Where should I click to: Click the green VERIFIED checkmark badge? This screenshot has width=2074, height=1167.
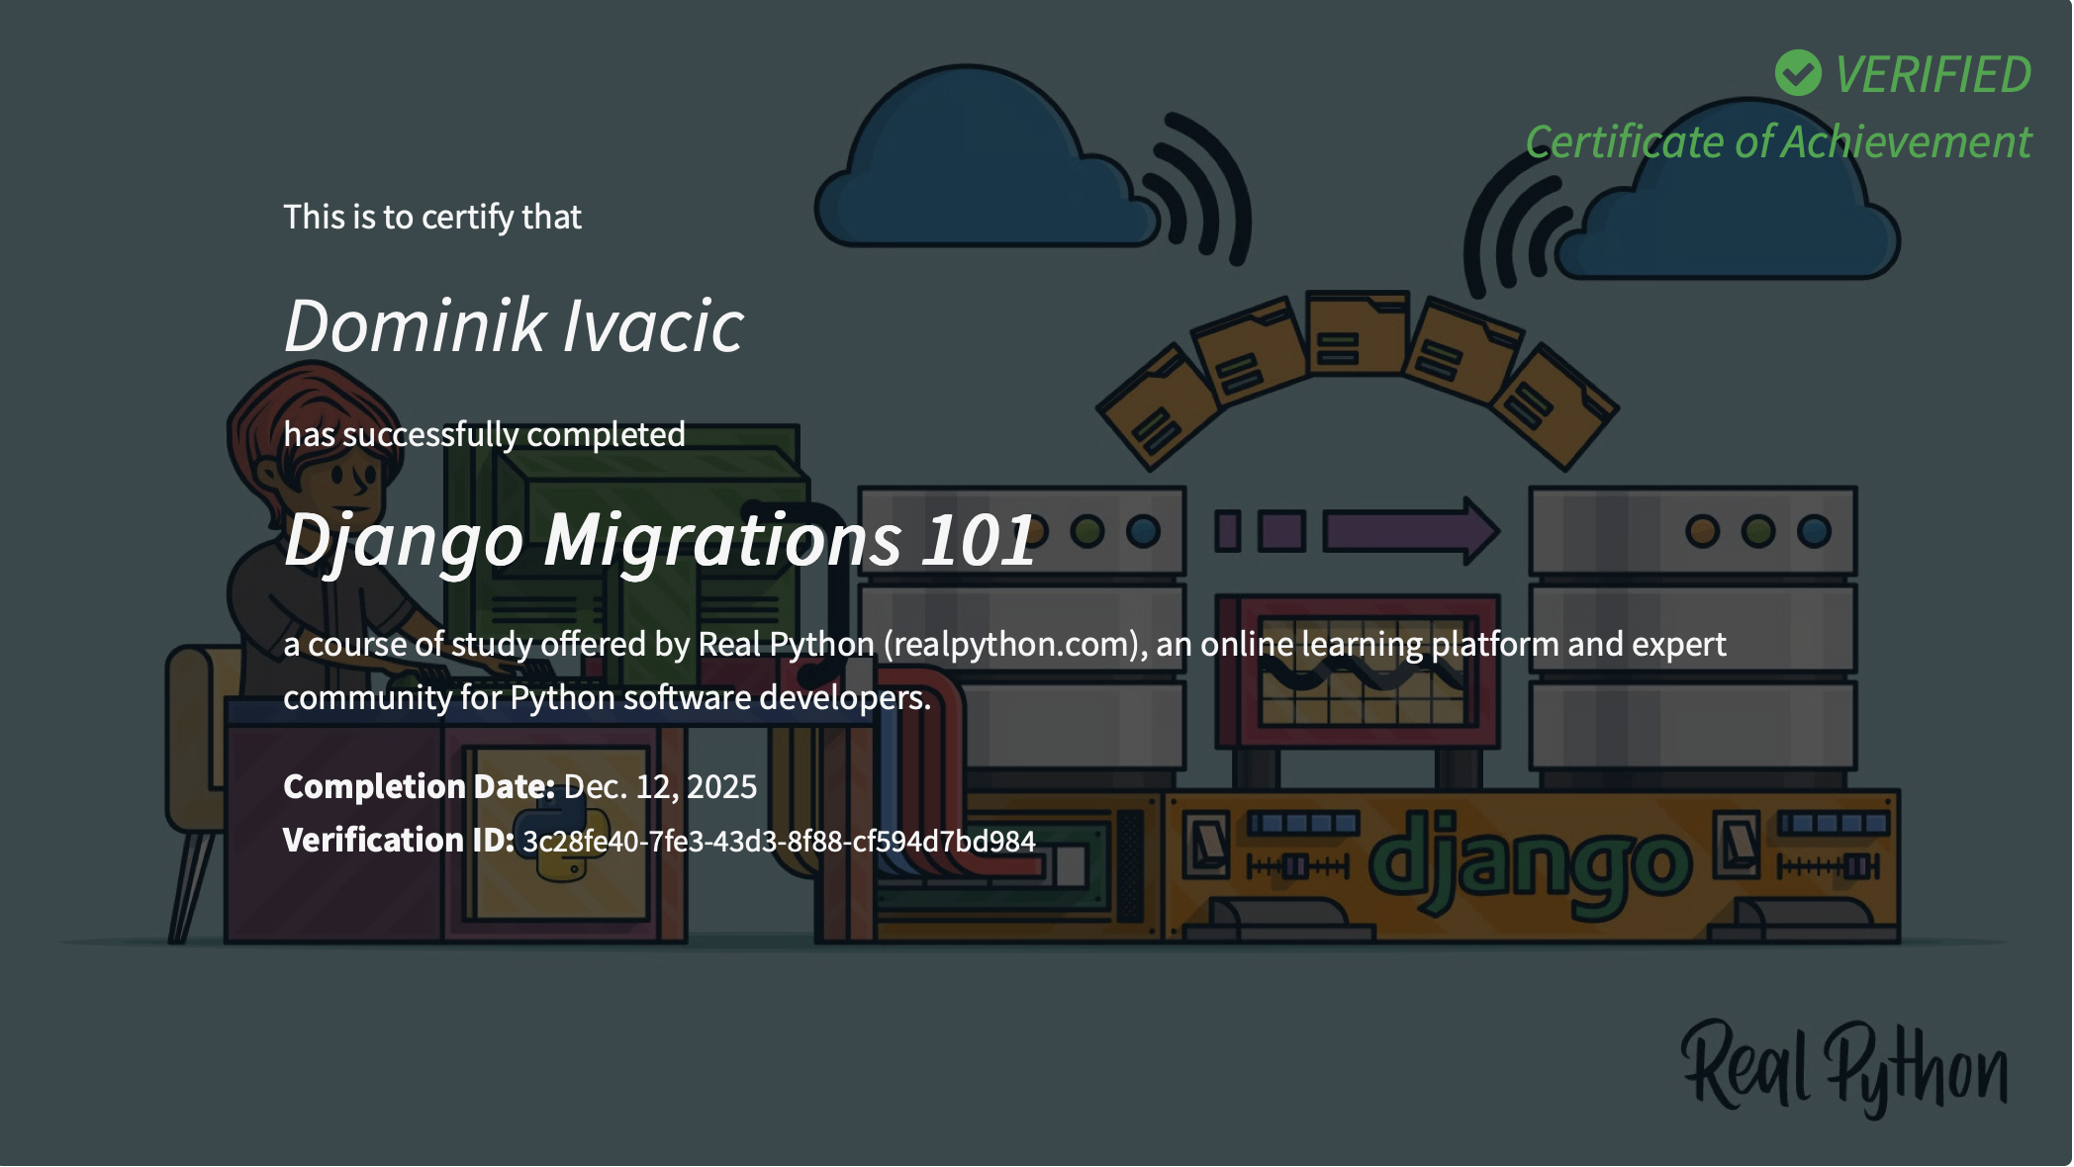pos(1797,72)
